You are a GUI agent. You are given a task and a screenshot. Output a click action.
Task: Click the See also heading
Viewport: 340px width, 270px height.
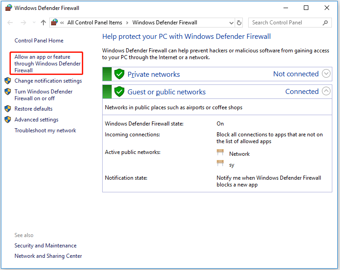pos(24,235)
